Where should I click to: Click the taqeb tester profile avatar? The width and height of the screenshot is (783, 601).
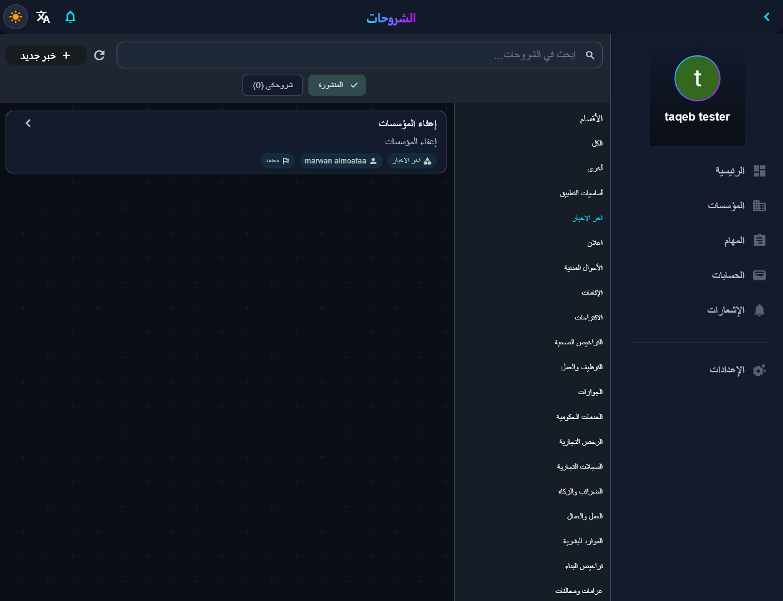click(x=697, y=78)
